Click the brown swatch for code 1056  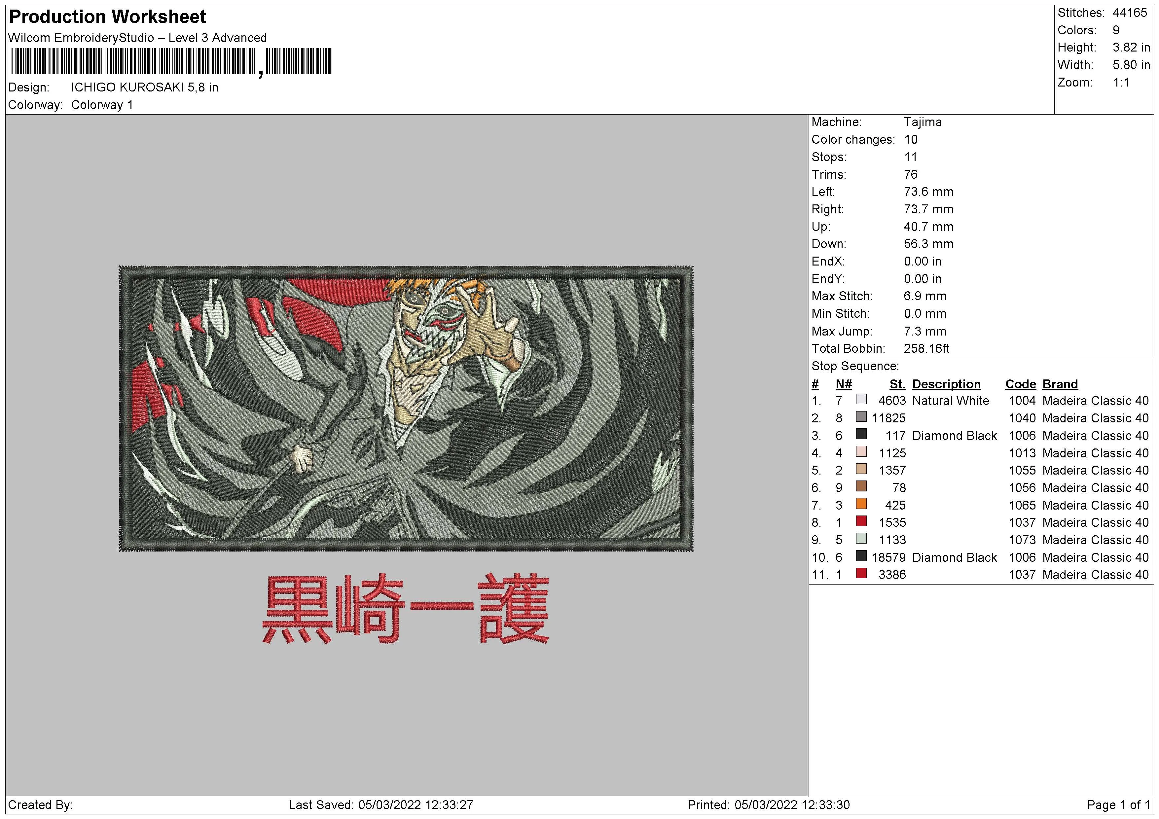(x=861, y=486)
